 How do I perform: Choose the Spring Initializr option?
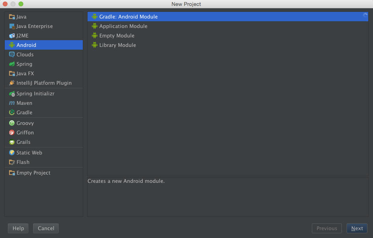pyautogui.click(x=44, y=94)
